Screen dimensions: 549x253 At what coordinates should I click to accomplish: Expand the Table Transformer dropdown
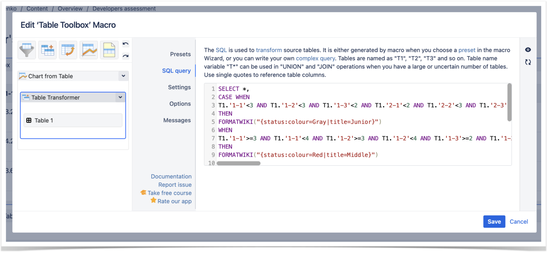(120, 97)
